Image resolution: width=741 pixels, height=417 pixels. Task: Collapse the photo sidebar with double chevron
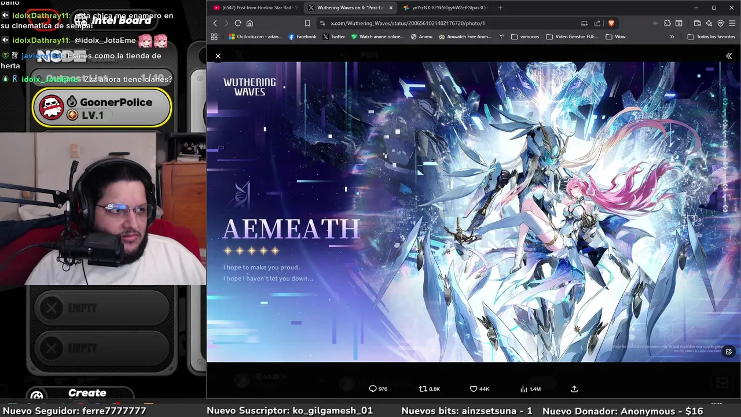pyautogui.click(x=729, y=56)
